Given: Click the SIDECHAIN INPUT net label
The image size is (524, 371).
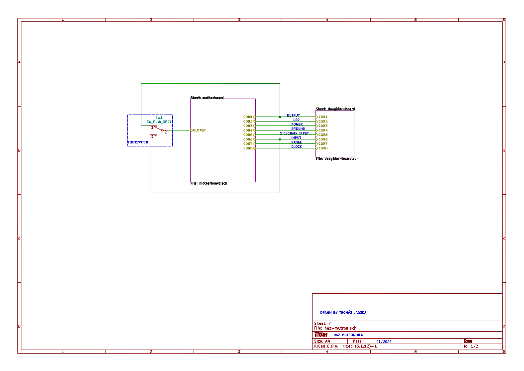Looking at the screenshot, I should coord(295,133).
